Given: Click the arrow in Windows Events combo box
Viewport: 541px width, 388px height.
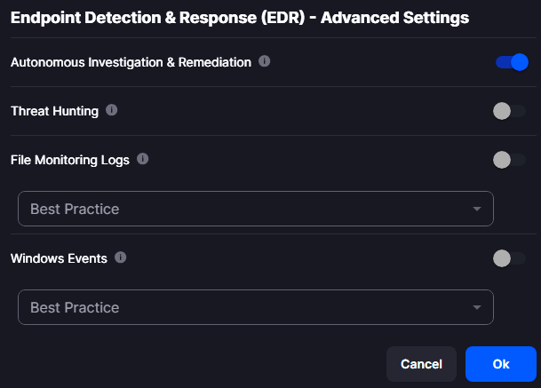Looking at the screenshot, I should tap(477, 307).
